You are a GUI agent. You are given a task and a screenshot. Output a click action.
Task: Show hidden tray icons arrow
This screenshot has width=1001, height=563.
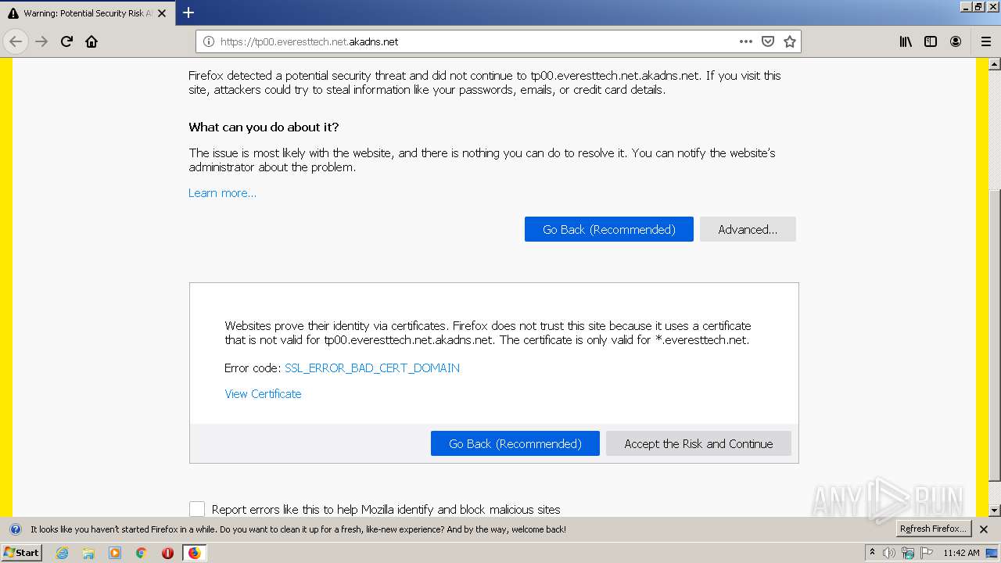872,553
